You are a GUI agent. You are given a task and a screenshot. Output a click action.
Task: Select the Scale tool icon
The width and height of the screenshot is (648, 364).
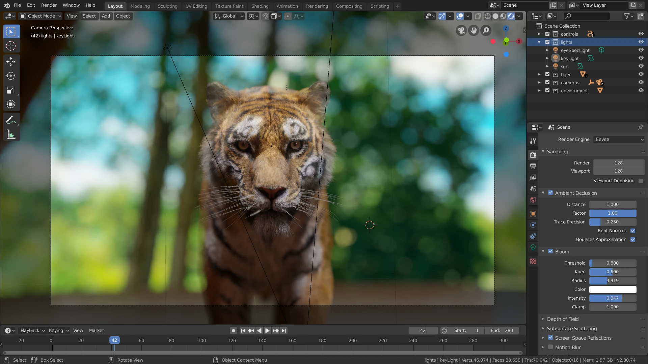click(11, 90)
